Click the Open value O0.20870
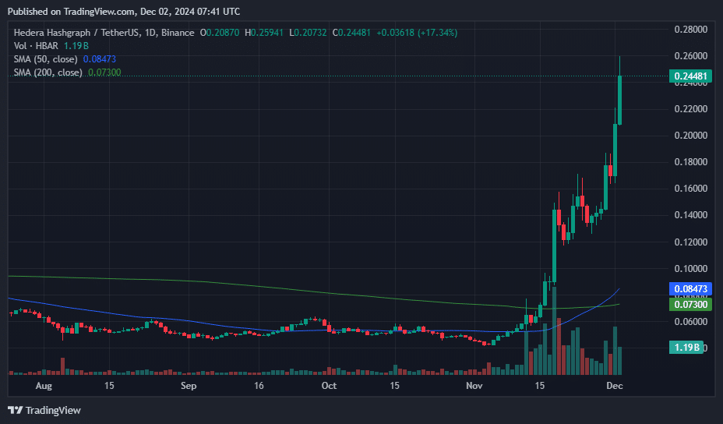This screenshot has width=723, height=424. pyautogui.click(x=220, y=33)
